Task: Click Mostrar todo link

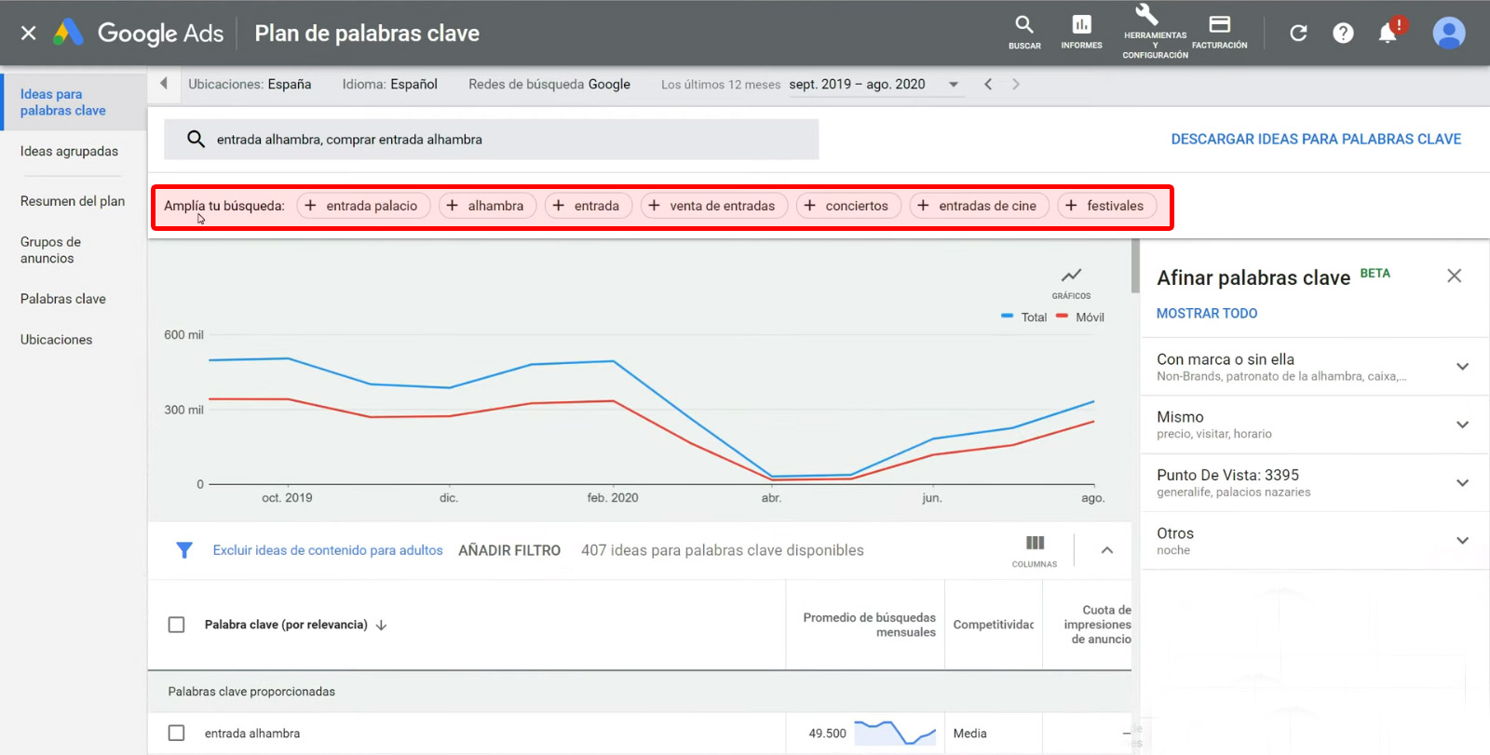Action: tap(1207, 314)
